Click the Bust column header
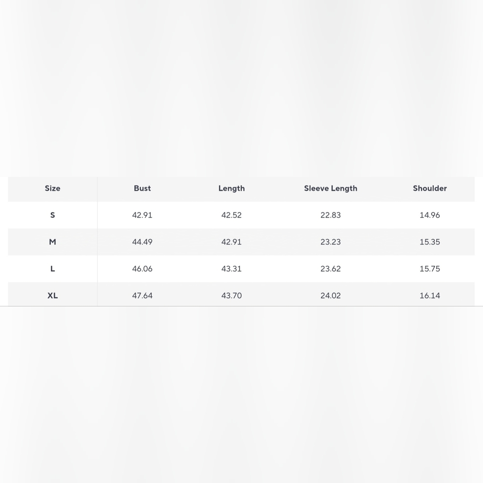This screenshot has width=483, height=483. pyautogui.click(x=142, y=188)
